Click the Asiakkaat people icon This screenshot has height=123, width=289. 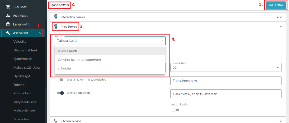pyautogui.click(x=8, y=16)
